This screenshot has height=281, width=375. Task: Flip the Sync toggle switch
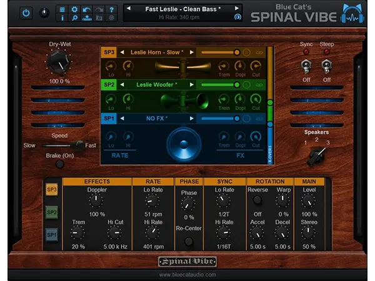(306, 66)
